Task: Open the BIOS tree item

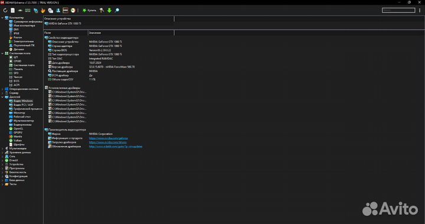Action: pyautogui.click(x=14, y=81)
